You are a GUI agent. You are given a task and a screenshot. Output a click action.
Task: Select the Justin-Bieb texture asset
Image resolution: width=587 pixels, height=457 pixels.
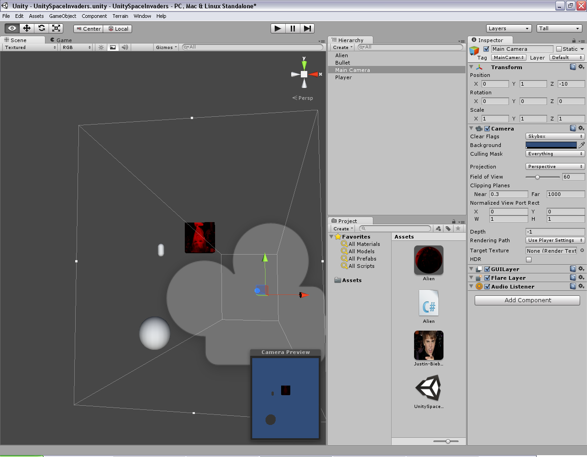point(429,348)
